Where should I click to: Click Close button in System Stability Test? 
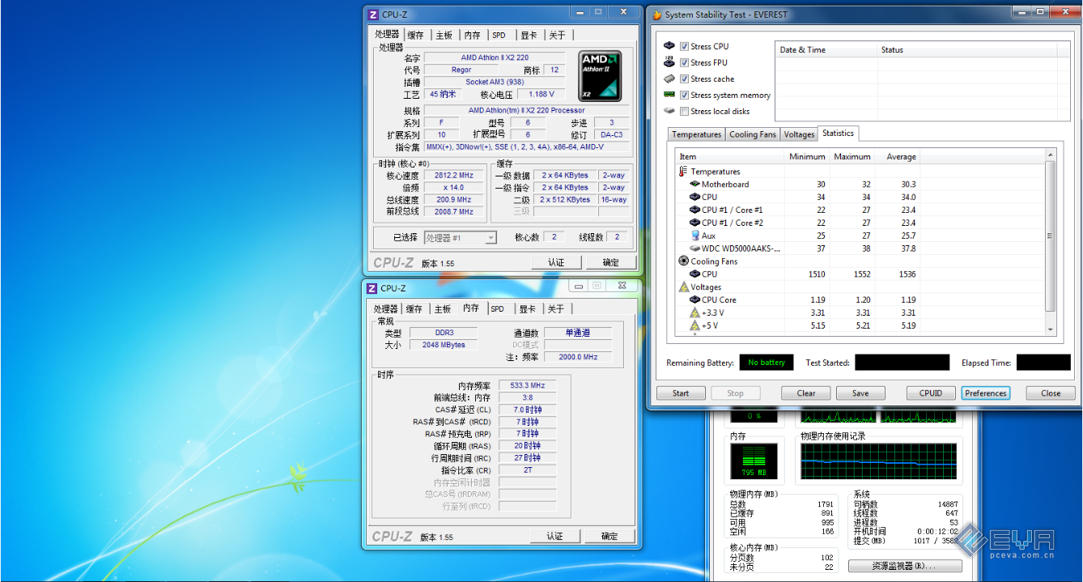pos(1051,393)
